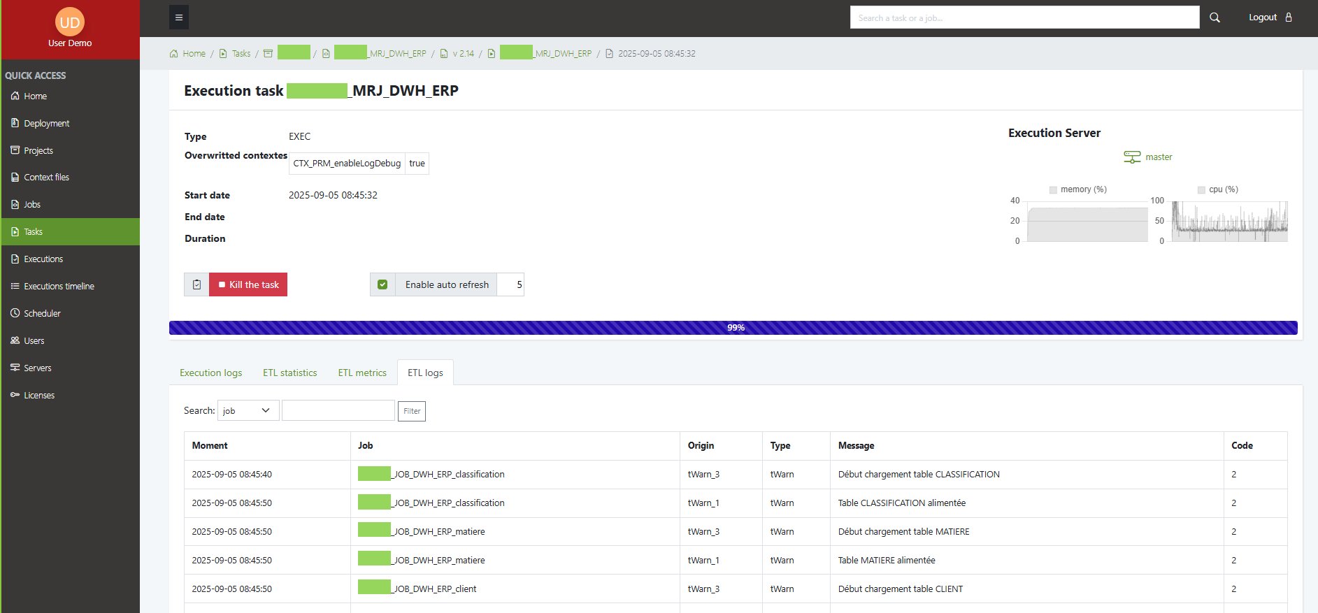The height and width of the screenshot is (613, 1318).
Task: Click the Deployment icon in sidebar
Action: pos(15,123)
